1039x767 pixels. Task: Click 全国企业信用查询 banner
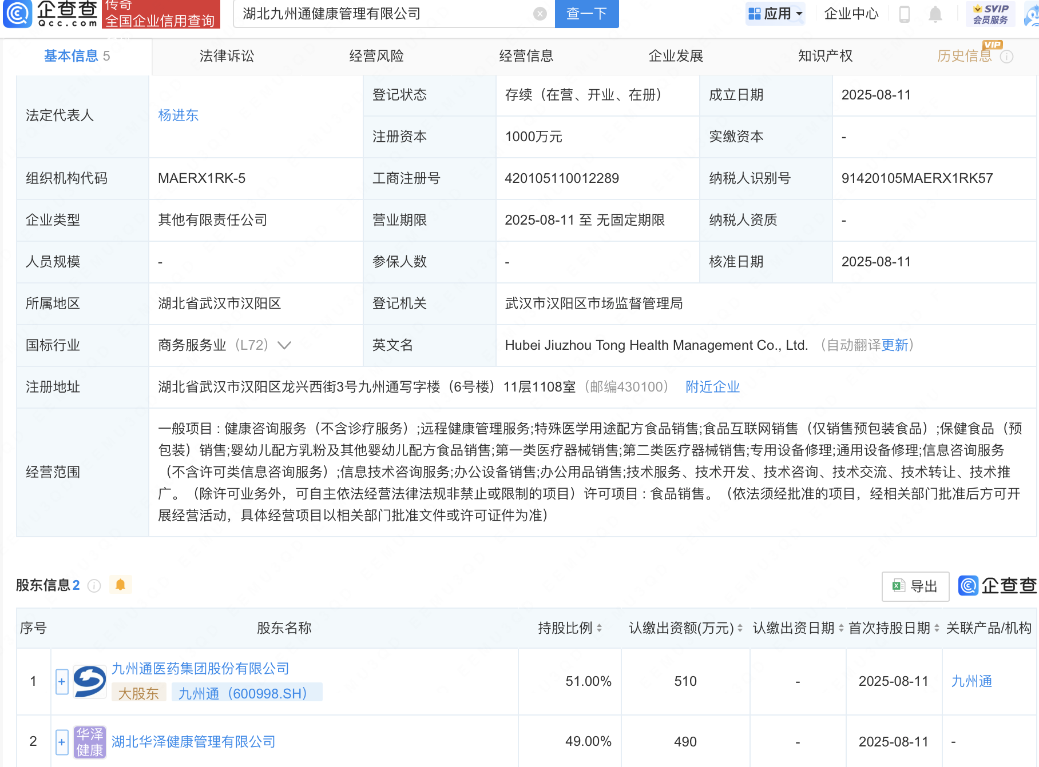pyautogui.click(x=161, y=14)
